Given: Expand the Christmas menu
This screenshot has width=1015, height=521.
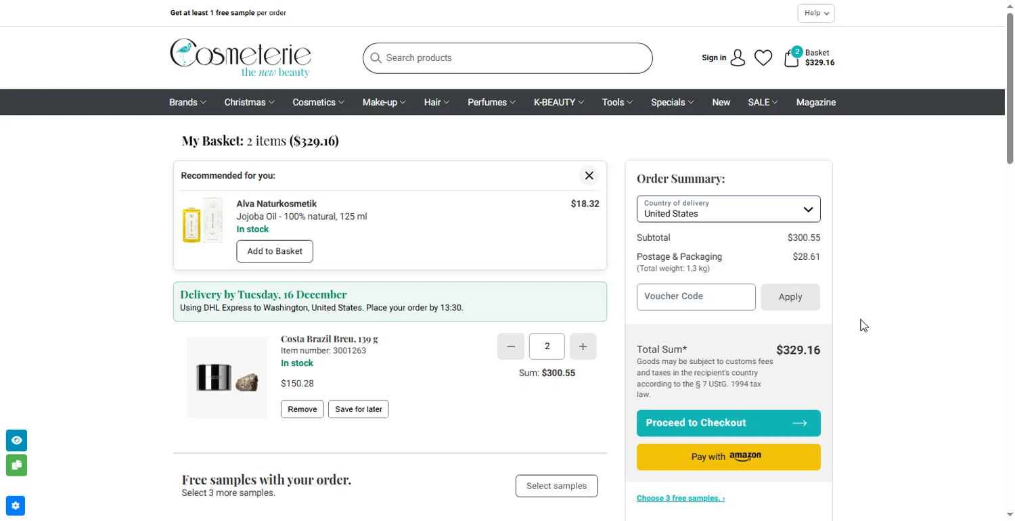Looking at the screenshot, I should tap(249, 102).
